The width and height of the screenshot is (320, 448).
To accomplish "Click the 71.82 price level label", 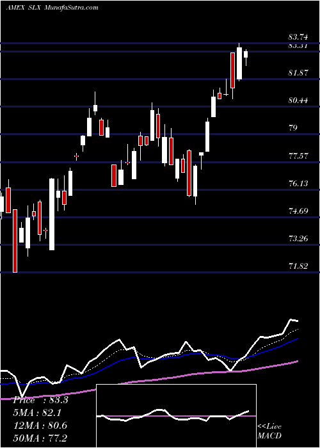I will pos(298,266).
